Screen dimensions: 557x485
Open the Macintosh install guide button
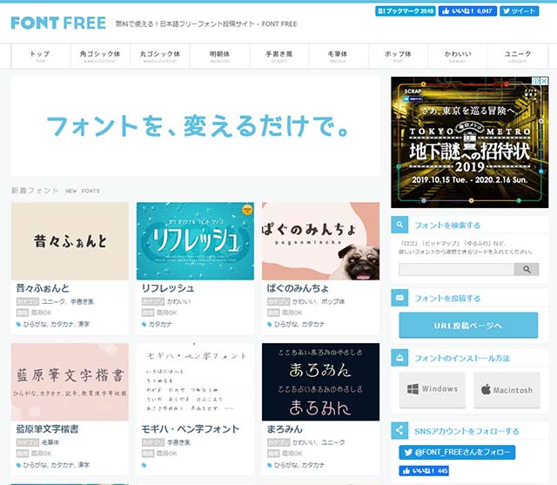[x=507, y=390]
